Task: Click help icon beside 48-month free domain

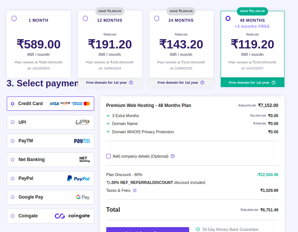Action: (x=274, y=83)
